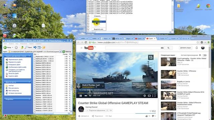Screen dimensions: 214x120
Task: Close the World of Warships ad overlay
Action: 103,86
